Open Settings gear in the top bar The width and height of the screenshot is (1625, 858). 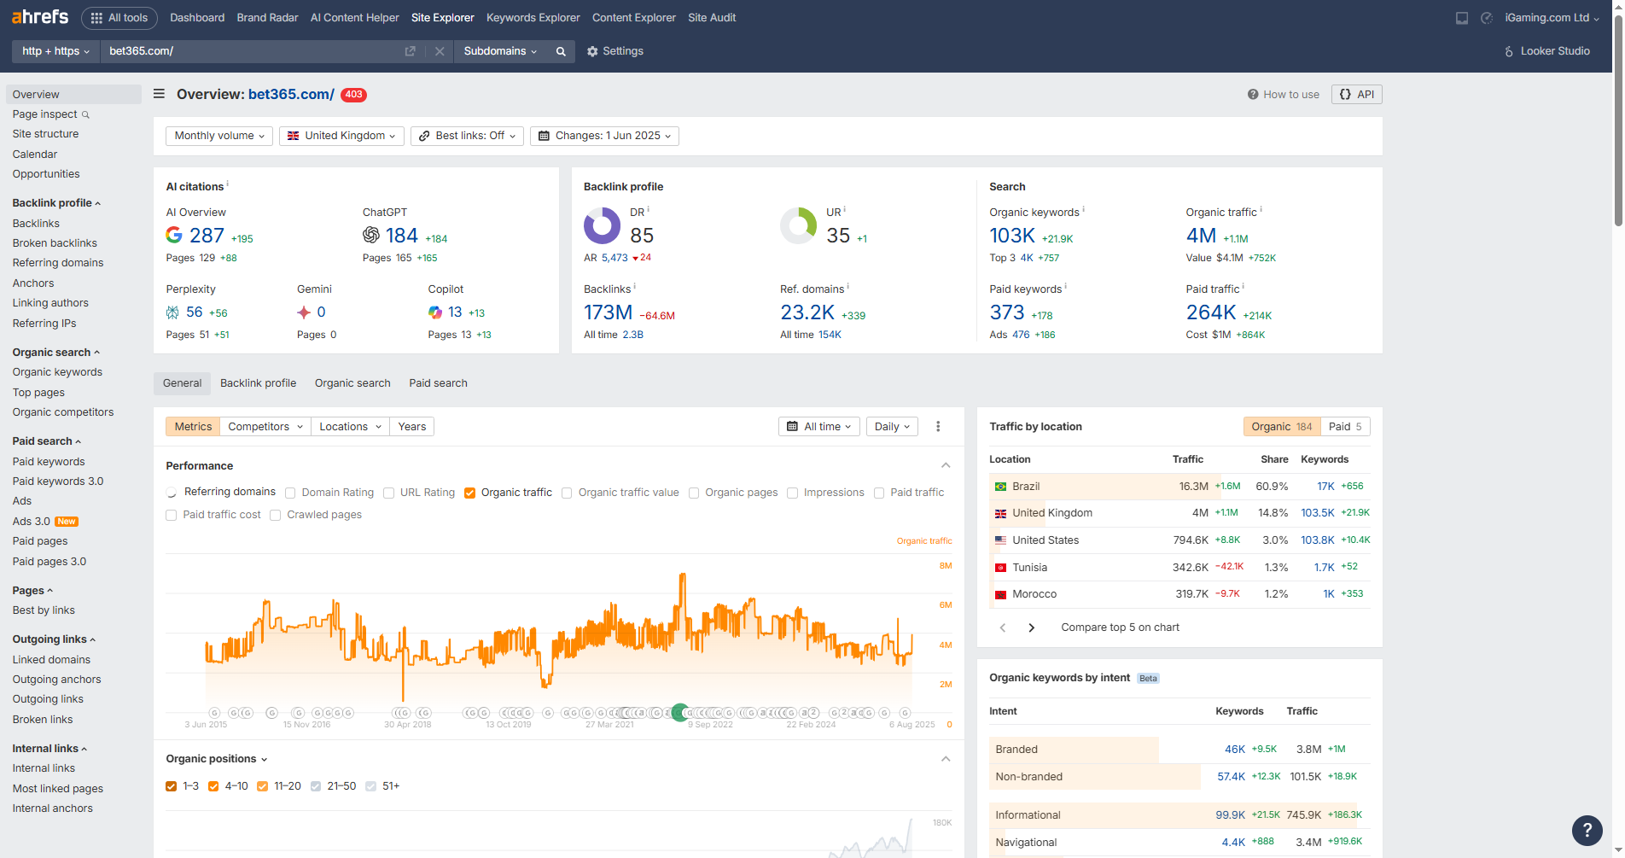[x=615, y=51]
